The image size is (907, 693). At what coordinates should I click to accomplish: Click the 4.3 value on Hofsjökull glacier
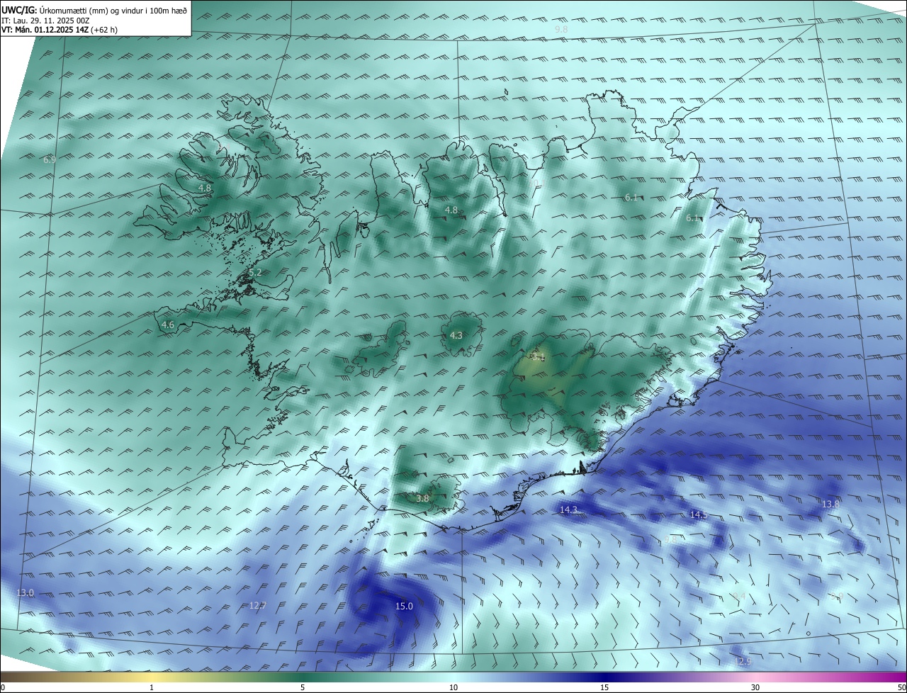click(456, 335)
